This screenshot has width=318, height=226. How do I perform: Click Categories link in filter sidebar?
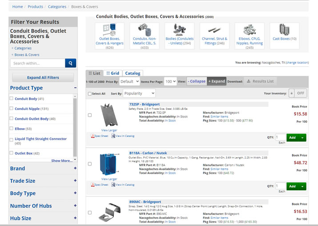(x=23, y=48)
